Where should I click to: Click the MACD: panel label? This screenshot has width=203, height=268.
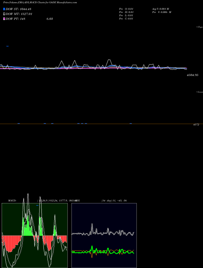(x=12, y=201)
